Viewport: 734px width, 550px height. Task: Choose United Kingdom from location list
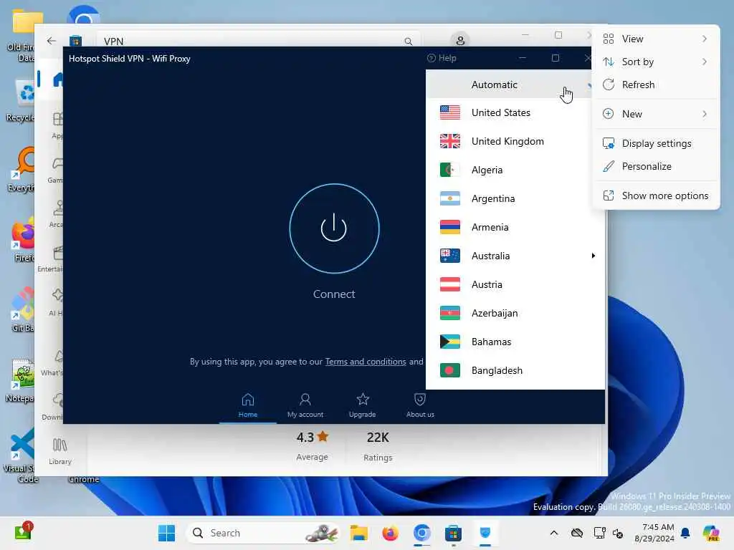coord(515,141)
